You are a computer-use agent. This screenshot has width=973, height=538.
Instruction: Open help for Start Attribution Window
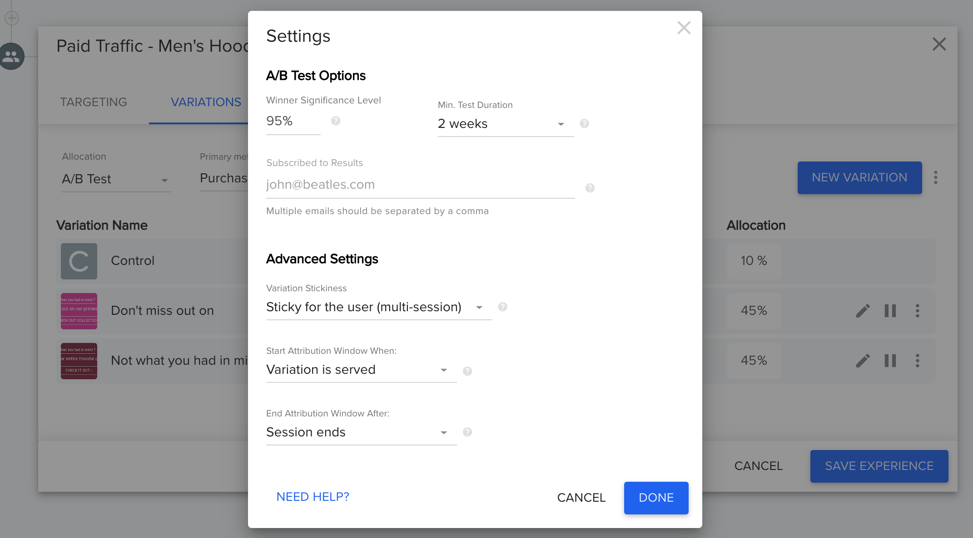click(467, 371)
